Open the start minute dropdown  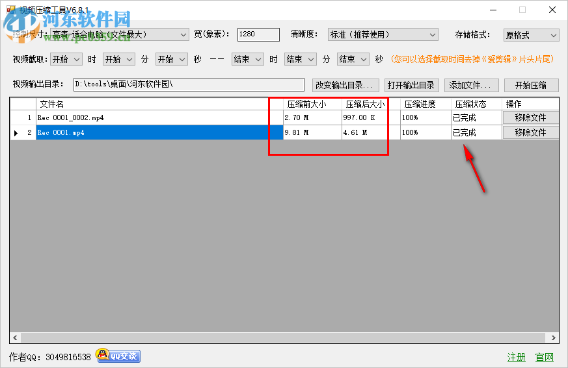(x=119, y=59)
